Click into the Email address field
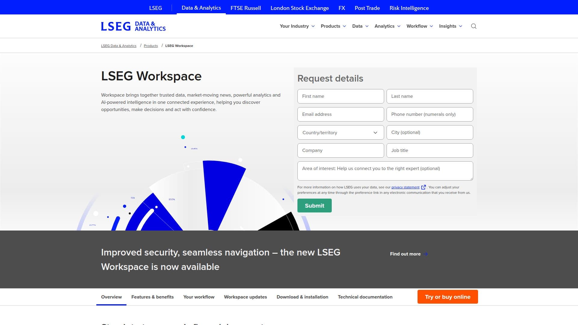This screenshot has height=325, width=578. pyautogui.click(x=340, y=114)
